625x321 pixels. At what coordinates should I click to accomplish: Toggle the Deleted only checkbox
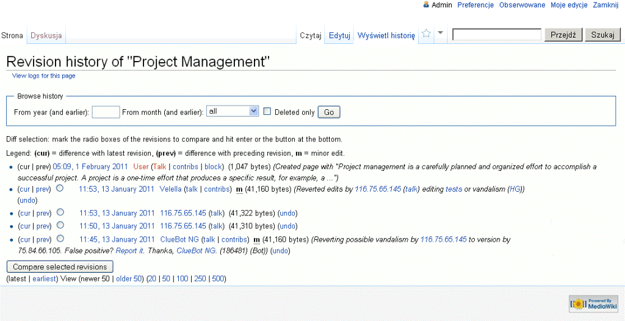click(x=267, y=112)
